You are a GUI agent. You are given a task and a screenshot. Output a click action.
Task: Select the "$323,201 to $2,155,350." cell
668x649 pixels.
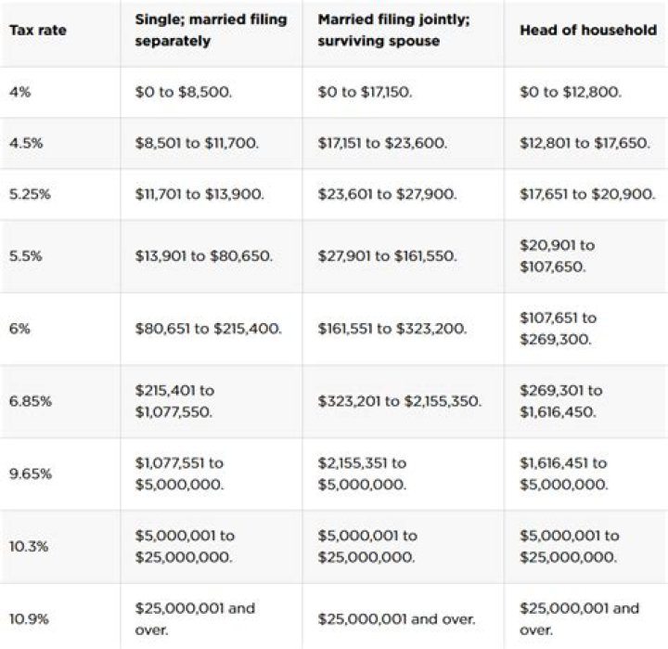pos(399,401)
